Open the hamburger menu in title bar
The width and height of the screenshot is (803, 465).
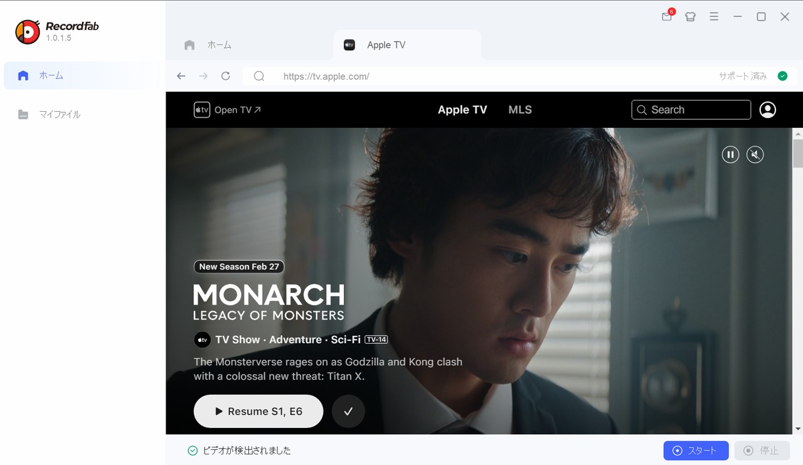pos(714,17)
